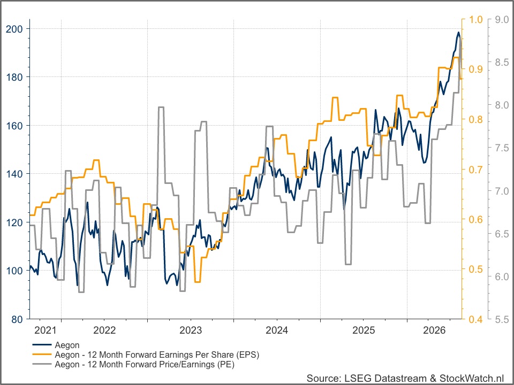The image size is (514, 385).
Task: Click the grey PE legend line swatch
Action: [x=42, y=364]
